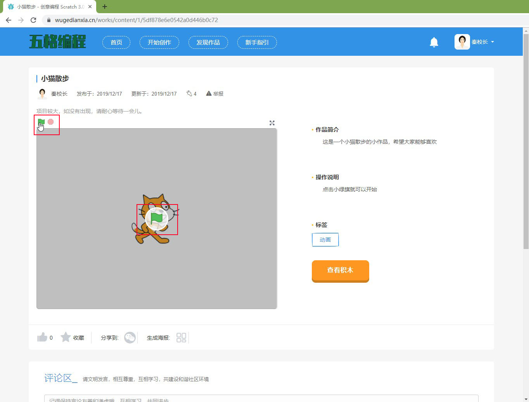The height and width of the screenshot is (402, 529).
Task: Click the 作品简介 heading
Action: click(x=327, y=130)
